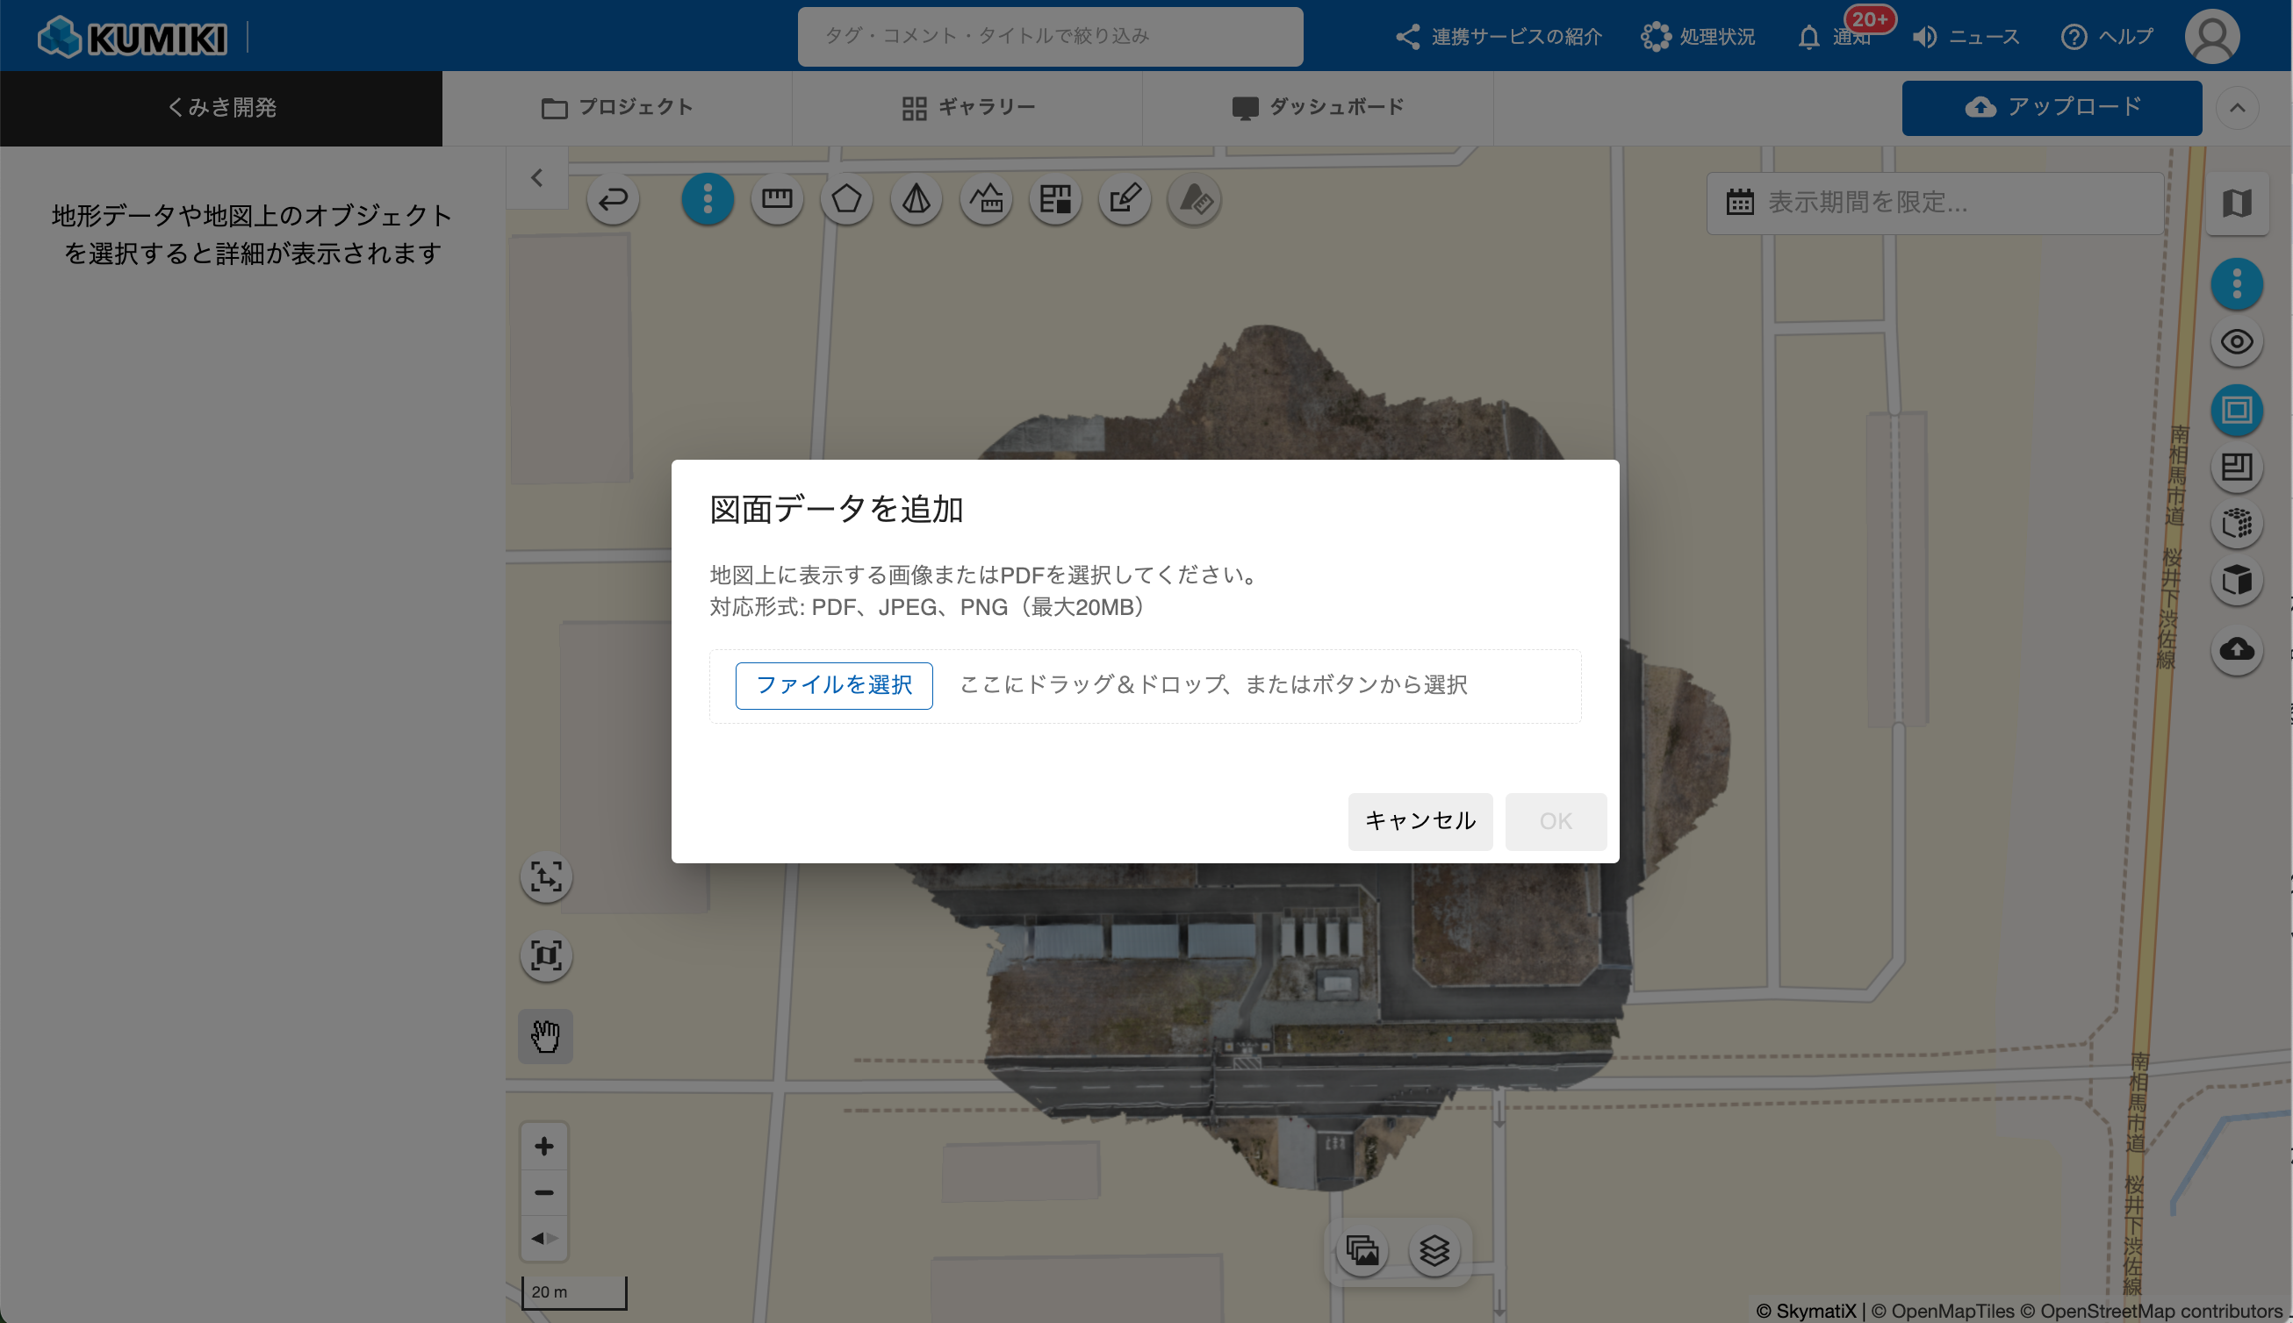Click the fit-to-extent frame icon on the map

coord(545,956)
